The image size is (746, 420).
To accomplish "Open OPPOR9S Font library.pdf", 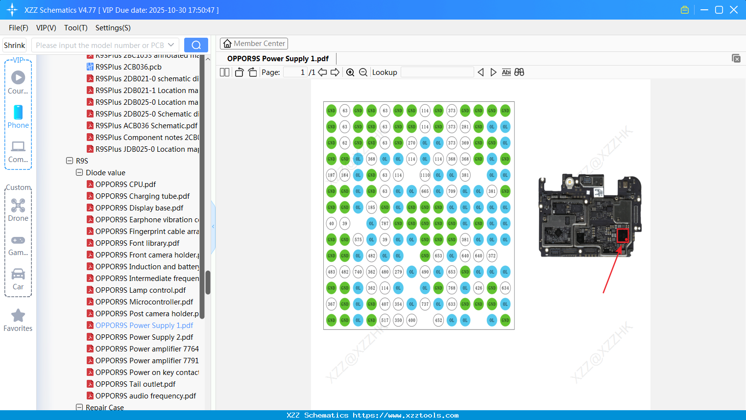I will 137,243.
